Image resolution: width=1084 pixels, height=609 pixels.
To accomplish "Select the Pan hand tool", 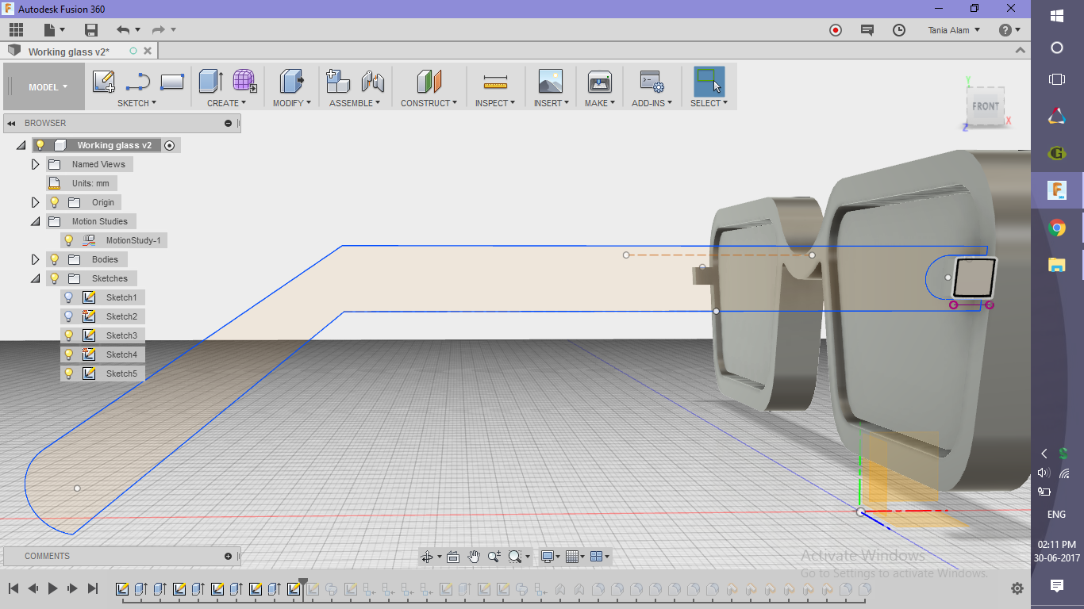I will click(x=474, y=557).
